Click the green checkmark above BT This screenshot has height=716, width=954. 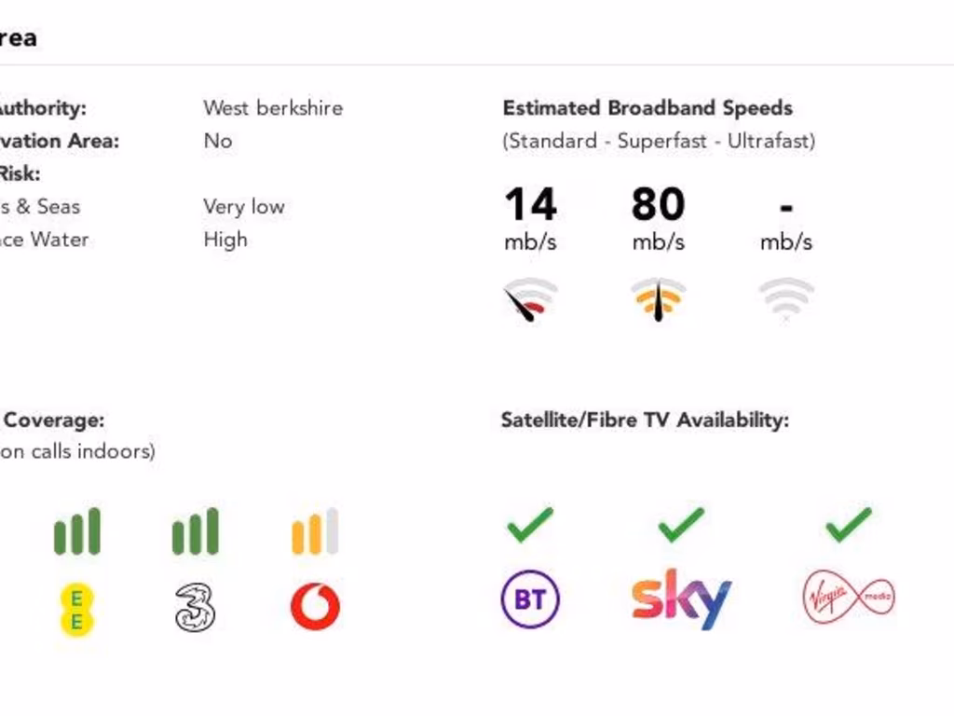[x=530, y=525]
